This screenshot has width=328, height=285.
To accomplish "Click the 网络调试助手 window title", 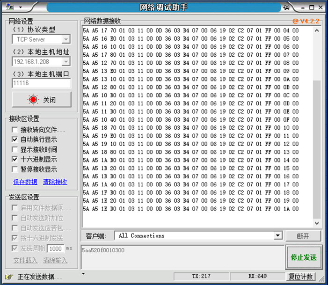I will pyautogui.click(x=164, y=7).
